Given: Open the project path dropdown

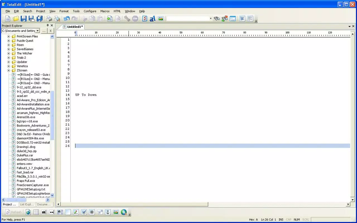Looking at the screenshot, I should tap(38, 31).
